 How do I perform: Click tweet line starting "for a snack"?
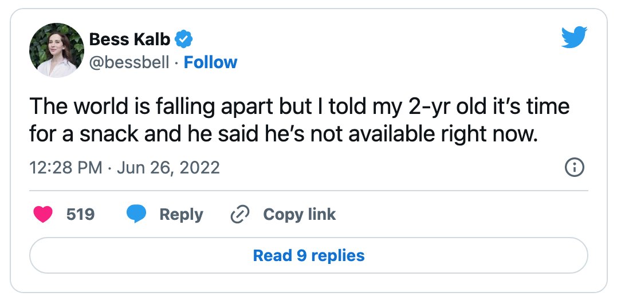pos(284,135)
